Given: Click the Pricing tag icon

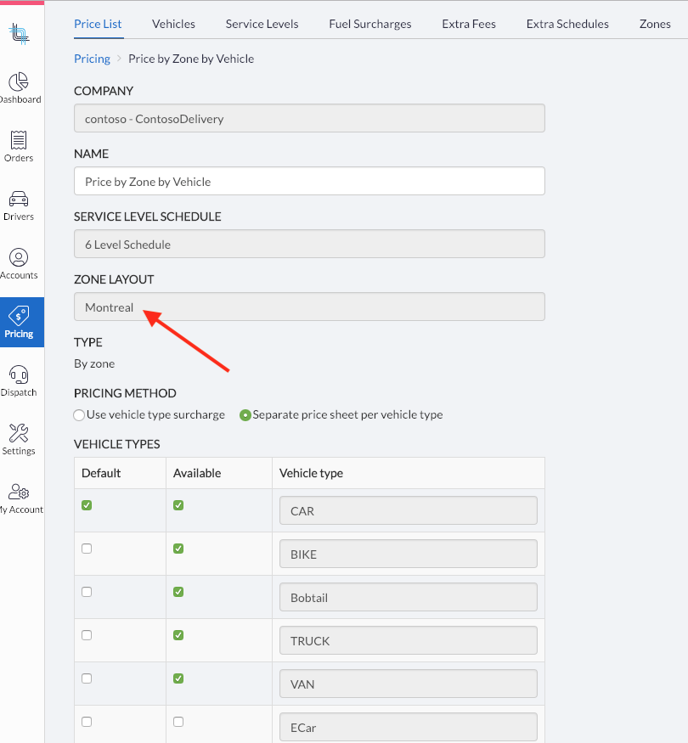Looking at the screenshot, I should (19, 316).
